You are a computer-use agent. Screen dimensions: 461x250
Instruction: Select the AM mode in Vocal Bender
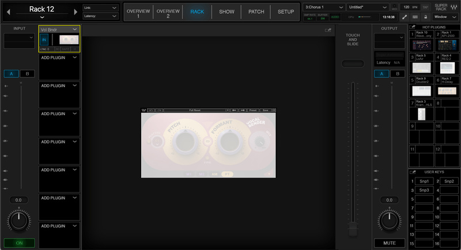[214, 174]
